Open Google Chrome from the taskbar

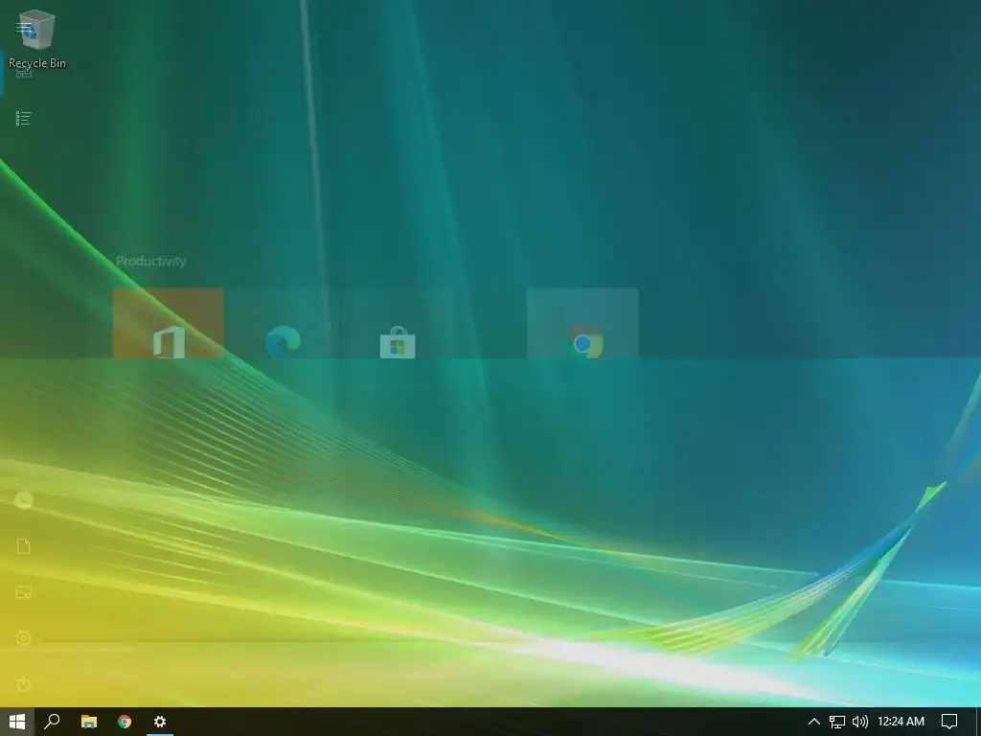point(125,722)
